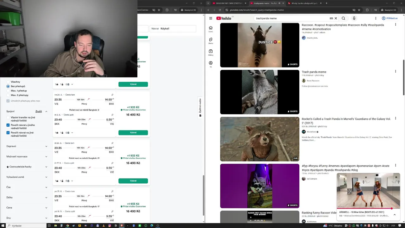
Task: Open the on-screen keyboard icon in search box
Action: coord(331,18)
